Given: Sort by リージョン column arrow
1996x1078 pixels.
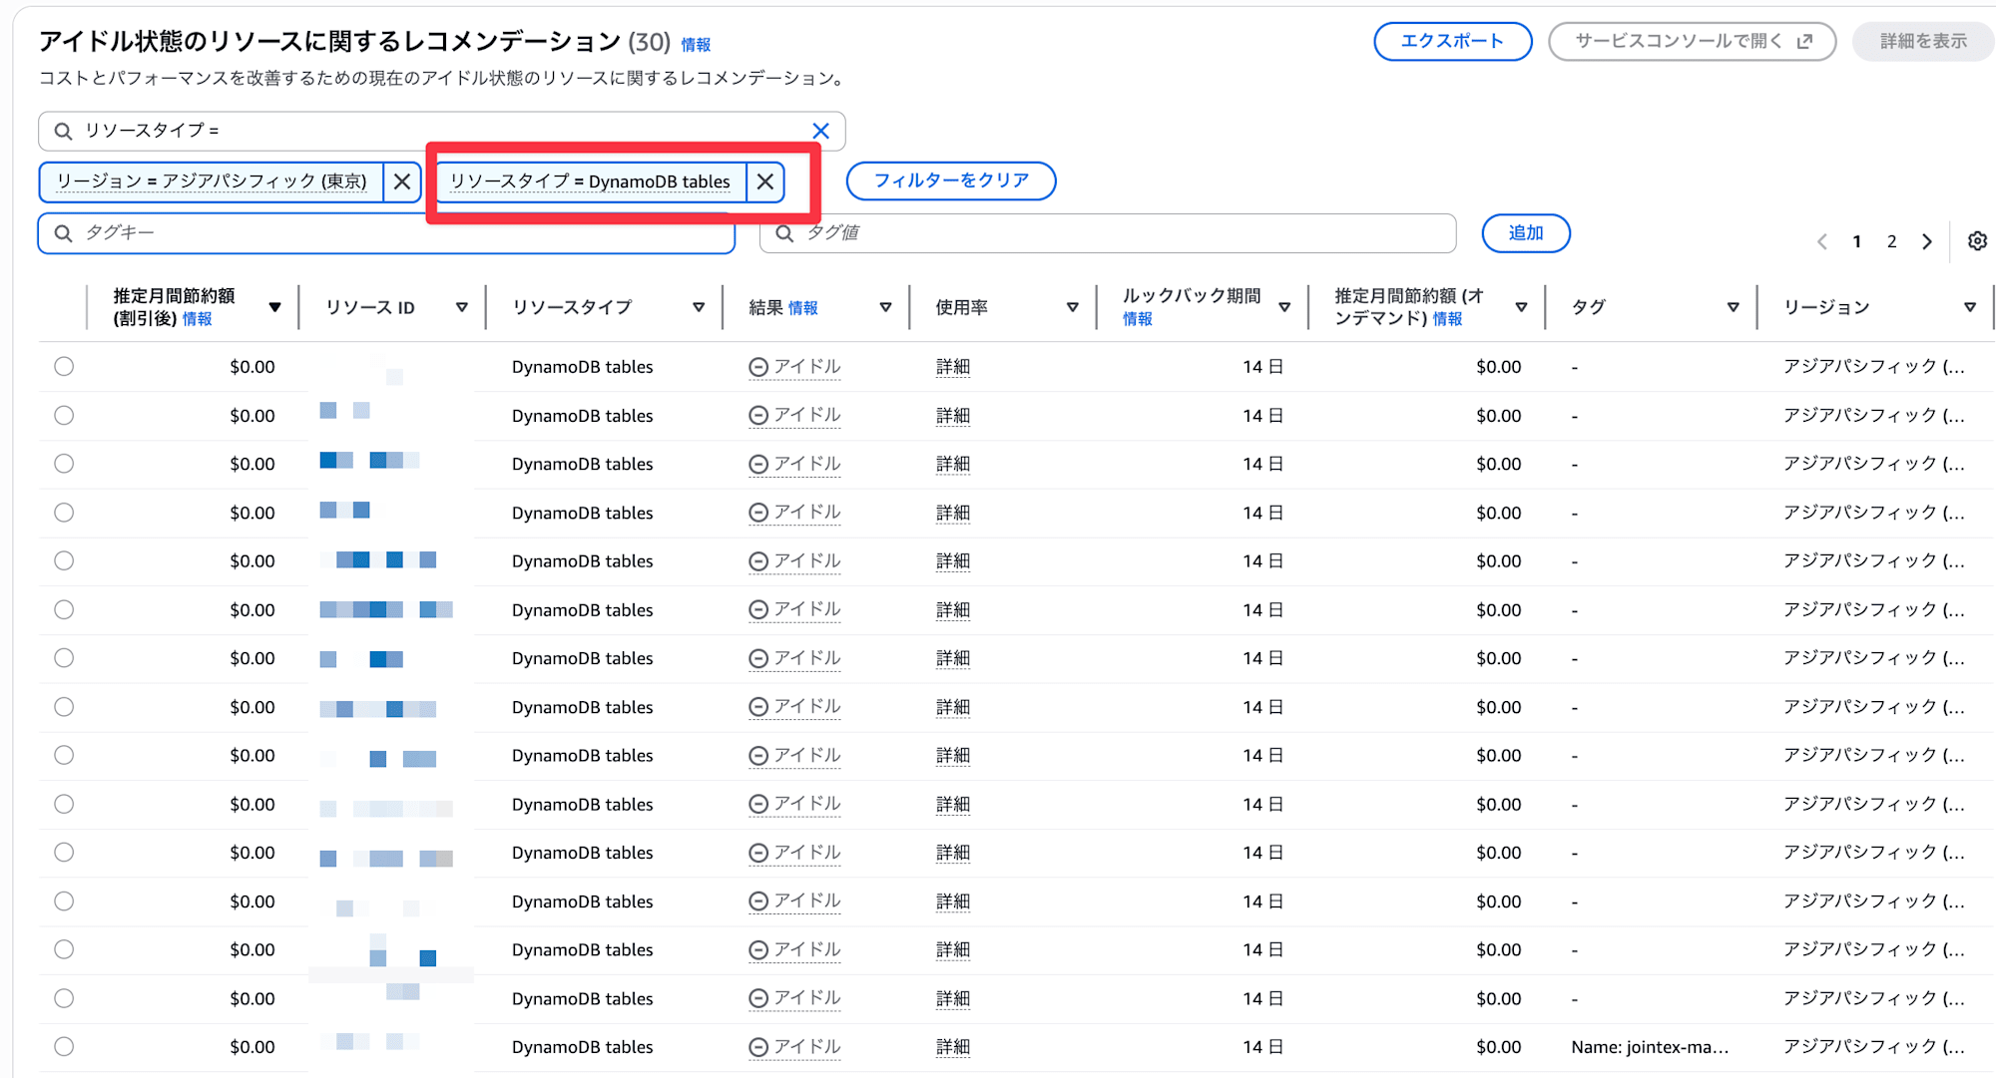Looking at the screenshot, I should [x=1970, y=307].
